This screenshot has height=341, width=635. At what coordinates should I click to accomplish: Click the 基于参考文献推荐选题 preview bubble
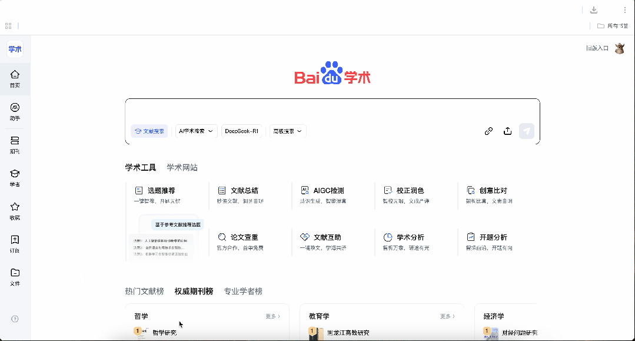[x=177, y=224]
